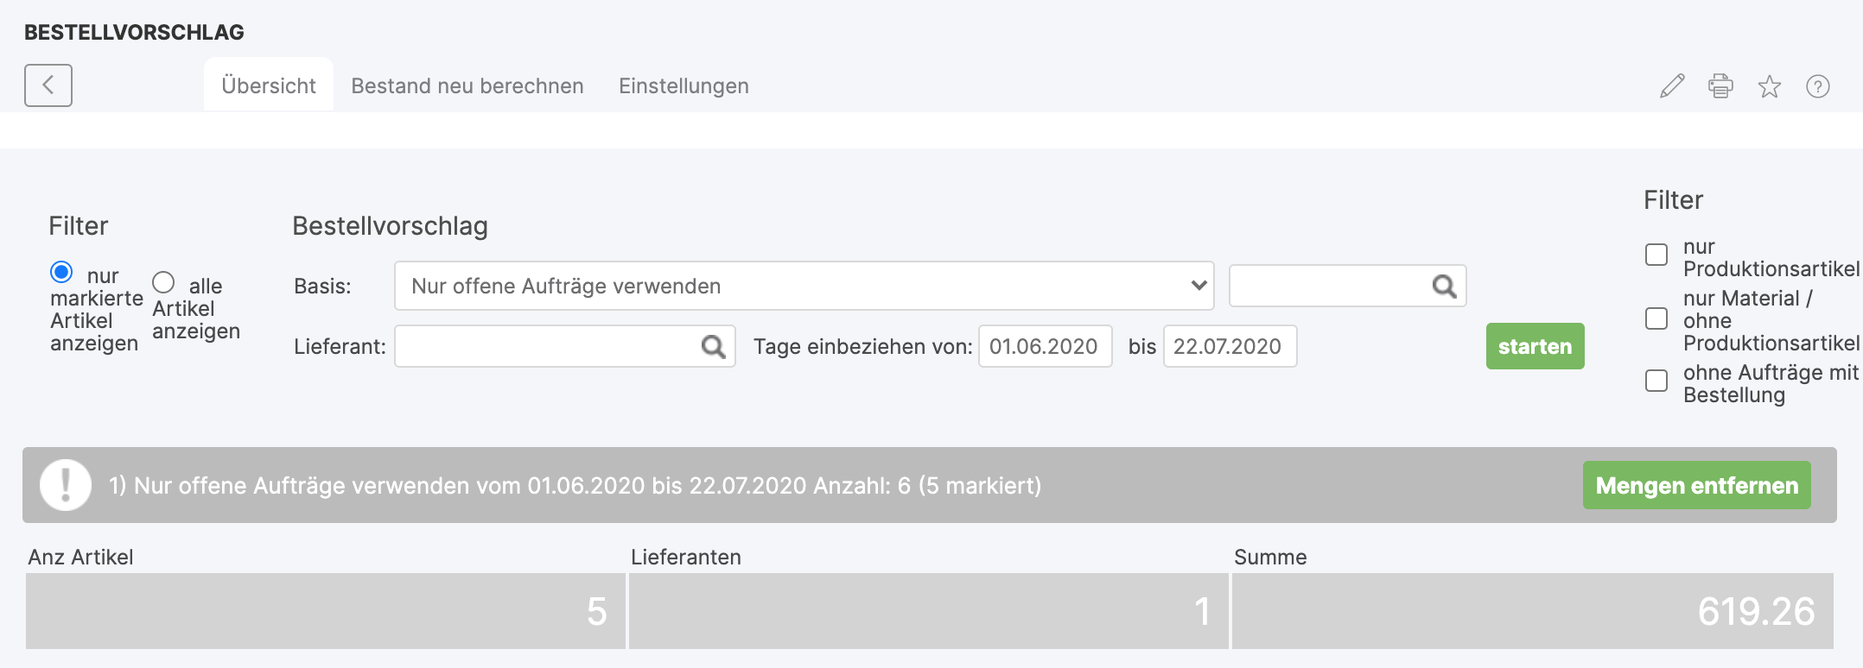The width and height of the screenshot is (1863, 668).
Task: Mark page as favorite with star icon
Action: (x=1769, y=86)
